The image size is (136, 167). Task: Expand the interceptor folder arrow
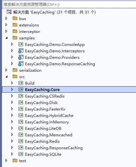tap(6, 31)
